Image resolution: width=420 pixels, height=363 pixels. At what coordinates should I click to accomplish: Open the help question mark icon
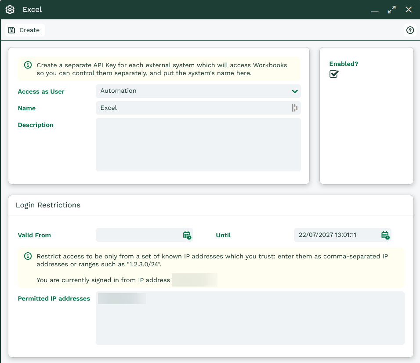[410, 30]
